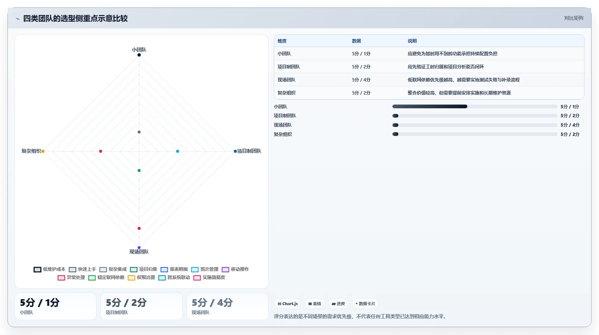The height and width of the screenshot is (335, 599).
Task: Toggle the 稳定联网依赖 legend series
Action: click(106, 277)
